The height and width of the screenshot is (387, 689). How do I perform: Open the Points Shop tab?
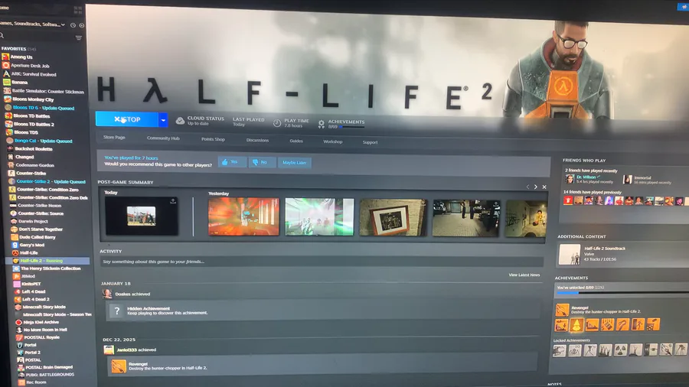tap(213, 139)
